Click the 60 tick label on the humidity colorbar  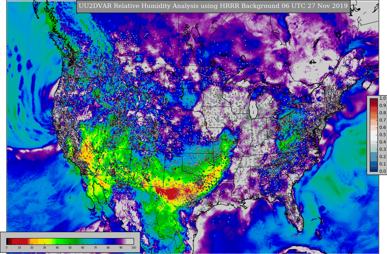[83, 248]
